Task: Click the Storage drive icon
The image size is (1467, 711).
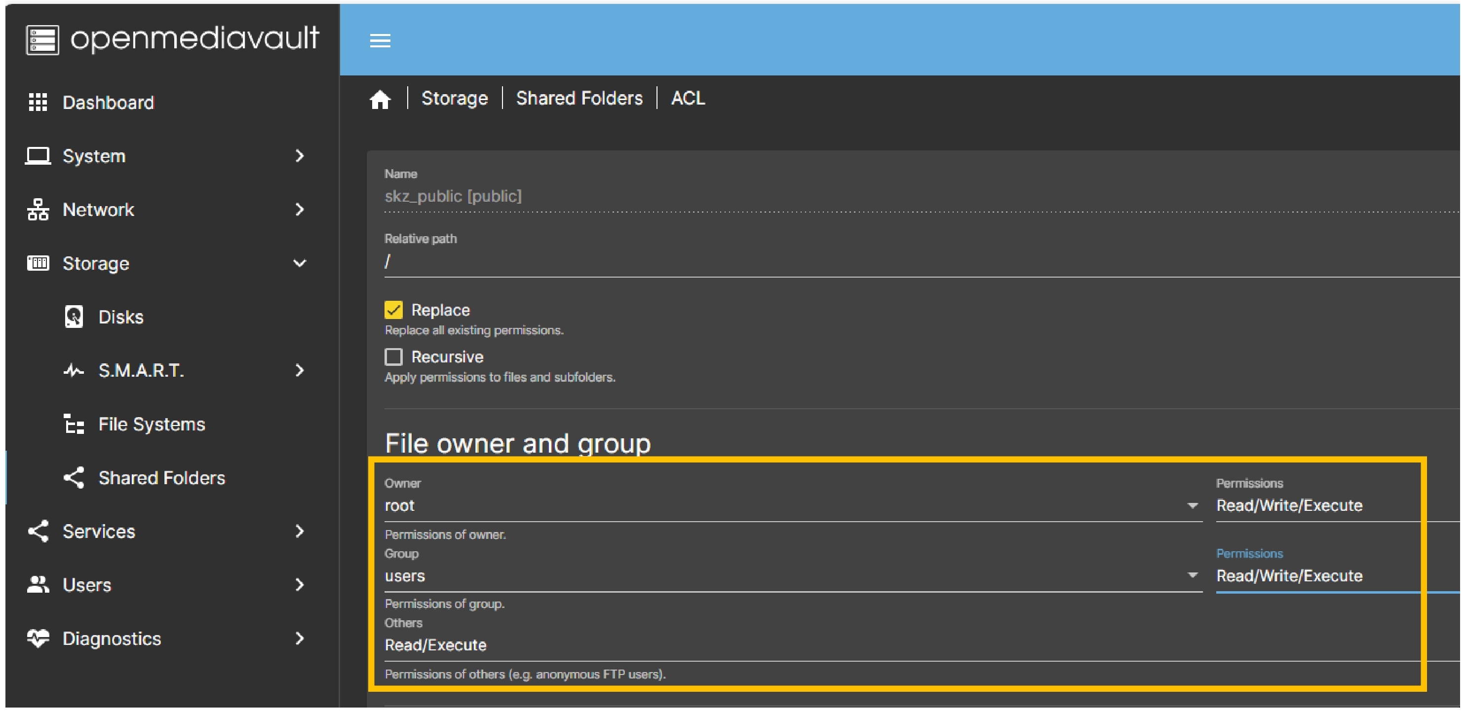Action: click(x=38, y=263)
